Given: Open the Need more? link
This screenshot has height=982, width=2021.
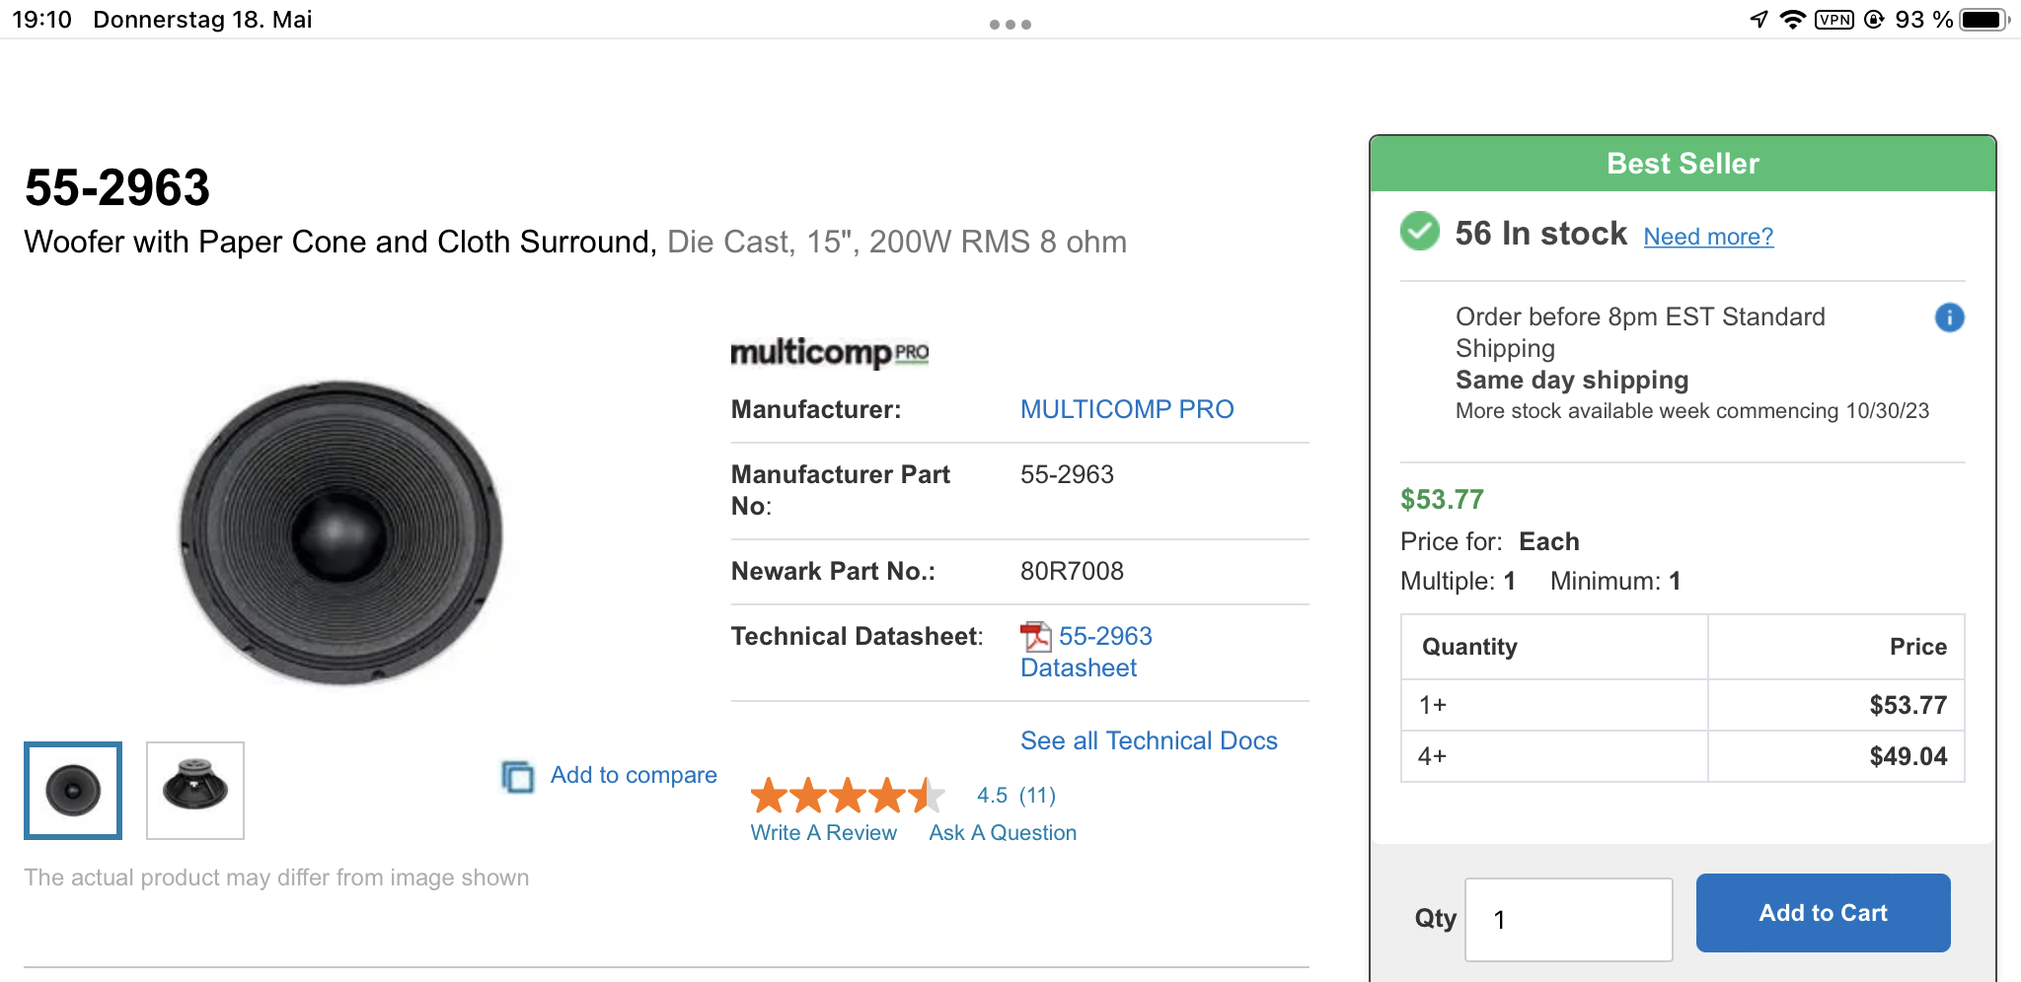Looking at the screenshot, I should tap(1708, 237).
